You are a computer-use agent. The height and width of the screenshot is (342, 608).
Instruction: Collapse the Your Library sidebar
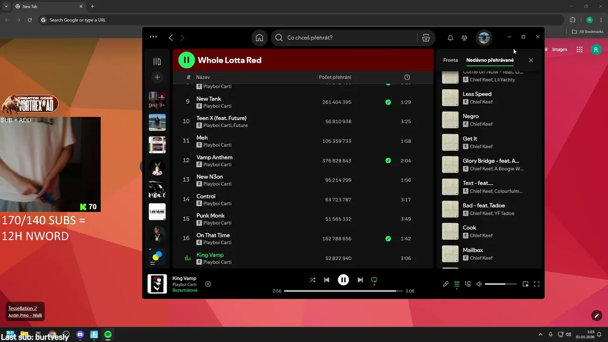pos(157,61)
